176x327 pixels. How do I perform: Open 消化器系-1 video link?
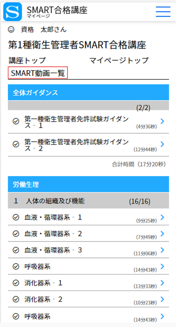[x=88, y=283]
